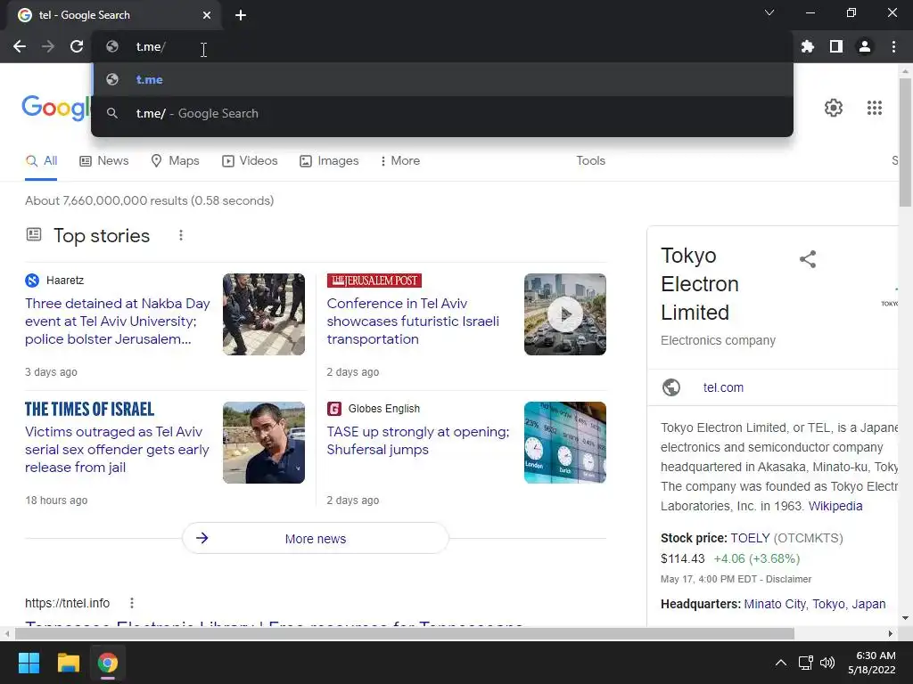Click the Chrome taskbar icon
The image size is (913, 684).
click(108, 663)
